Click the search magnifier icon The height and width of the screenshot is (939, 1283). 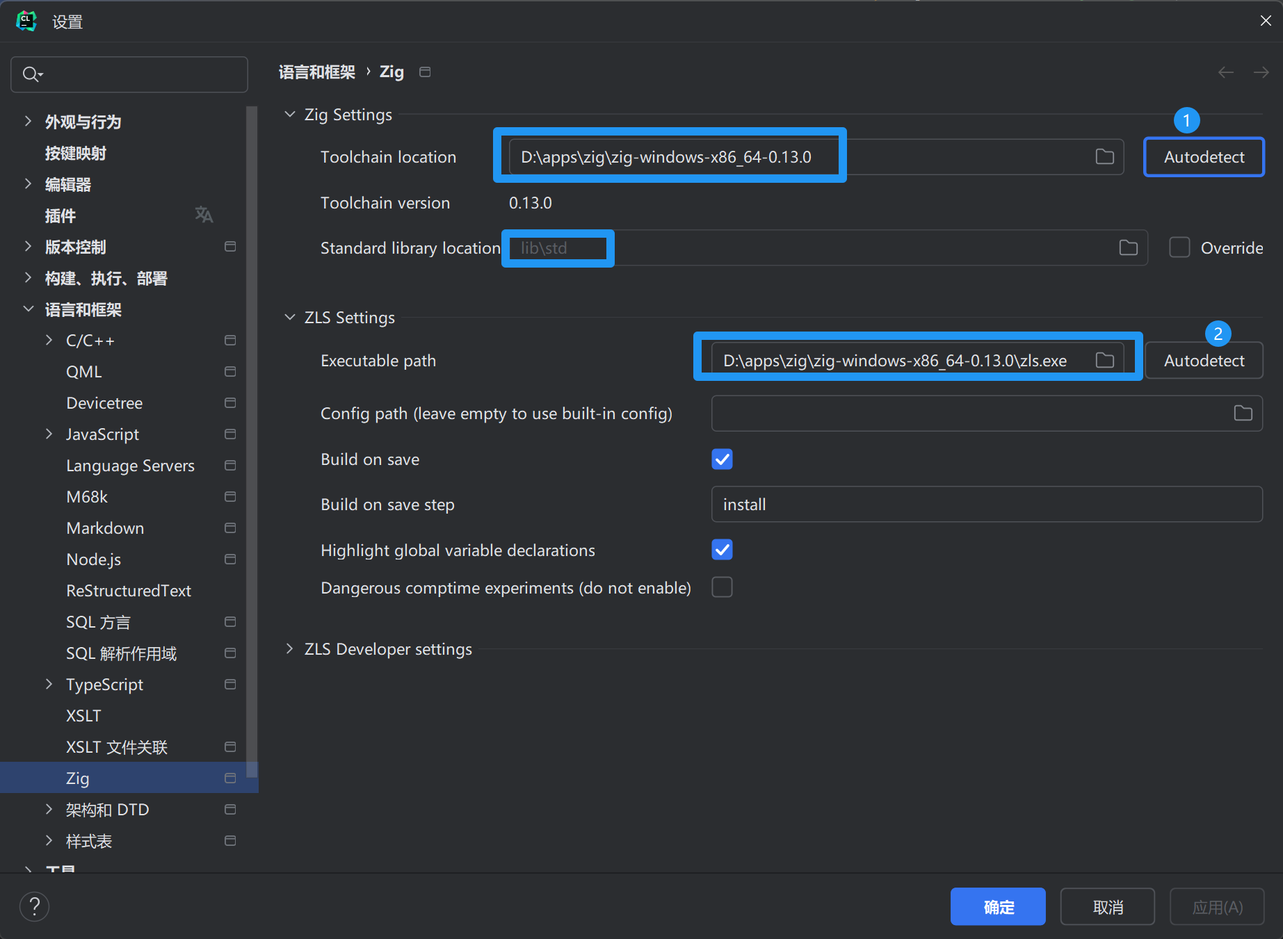pos(33,74)
